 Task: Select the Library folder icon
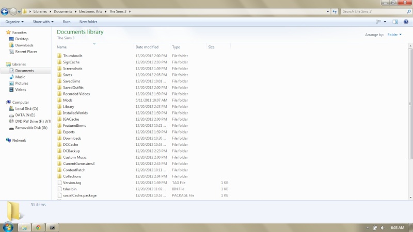[59, 107]
